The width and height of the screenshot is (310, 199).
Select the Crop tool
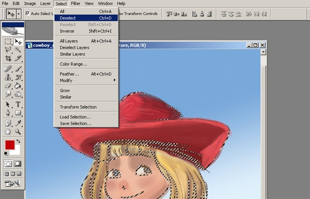pos(8,58)
